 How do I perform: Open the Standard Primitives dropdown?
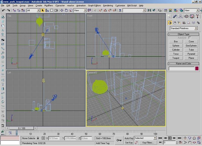point(184,28)
